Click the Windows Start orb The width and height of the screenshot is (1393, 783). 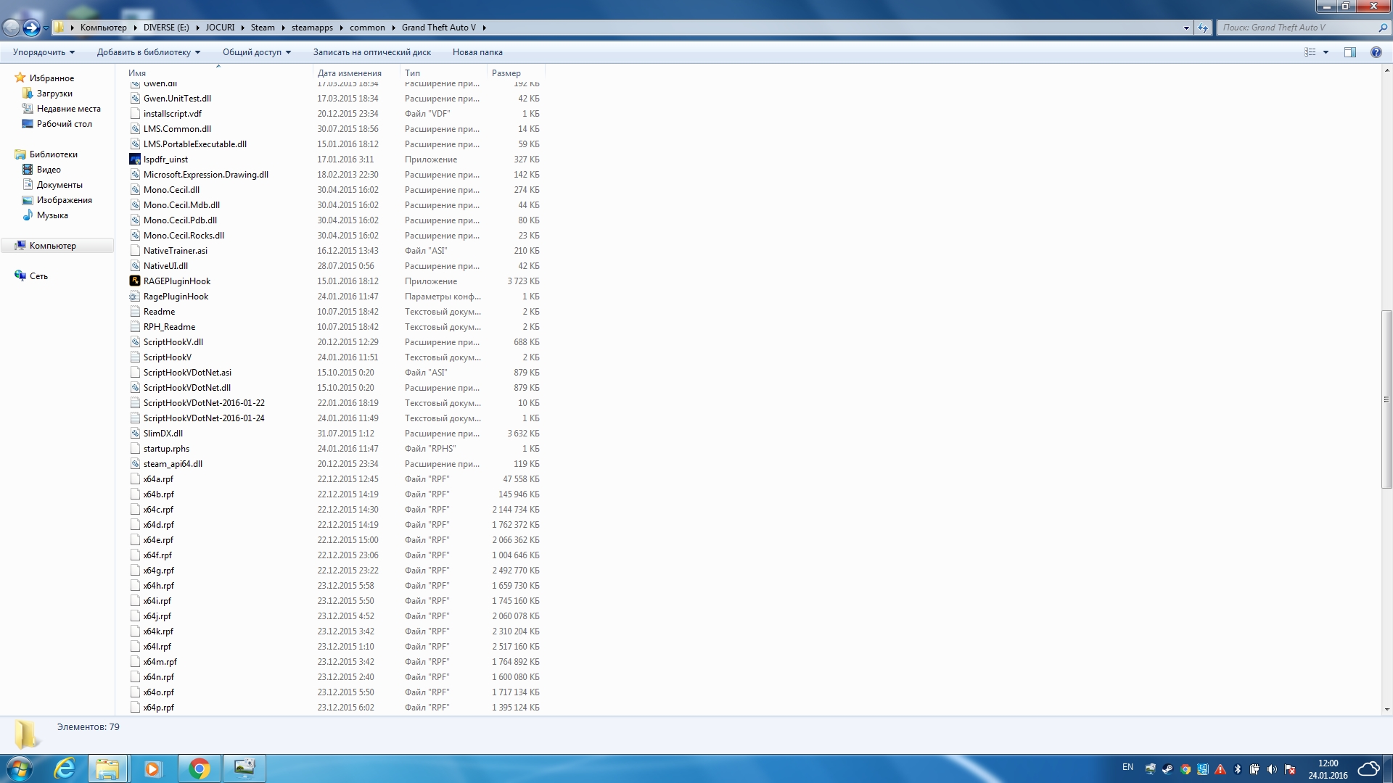19,768
